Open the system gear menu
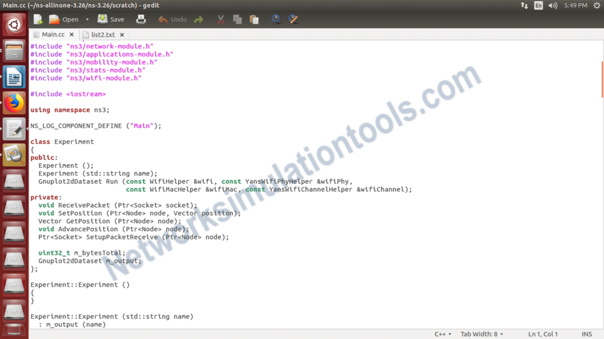The image size is (604, 339). tap(596, 5)
